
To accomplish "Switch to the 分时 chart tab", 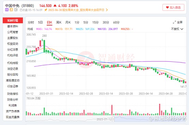I will [31, 22].
